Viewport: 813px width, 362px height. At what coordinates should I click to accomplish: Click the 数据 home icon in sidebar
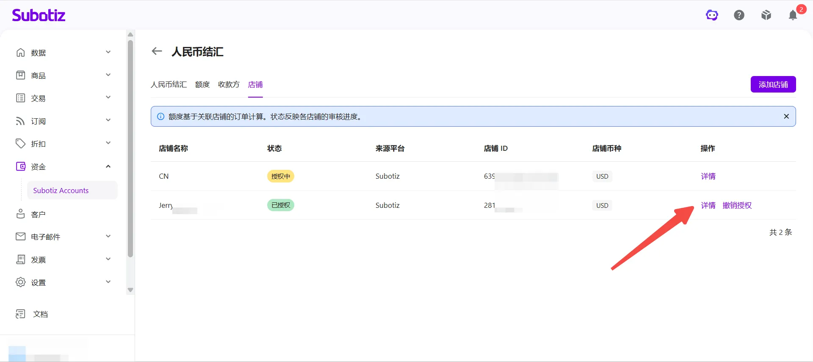point(20,52)
